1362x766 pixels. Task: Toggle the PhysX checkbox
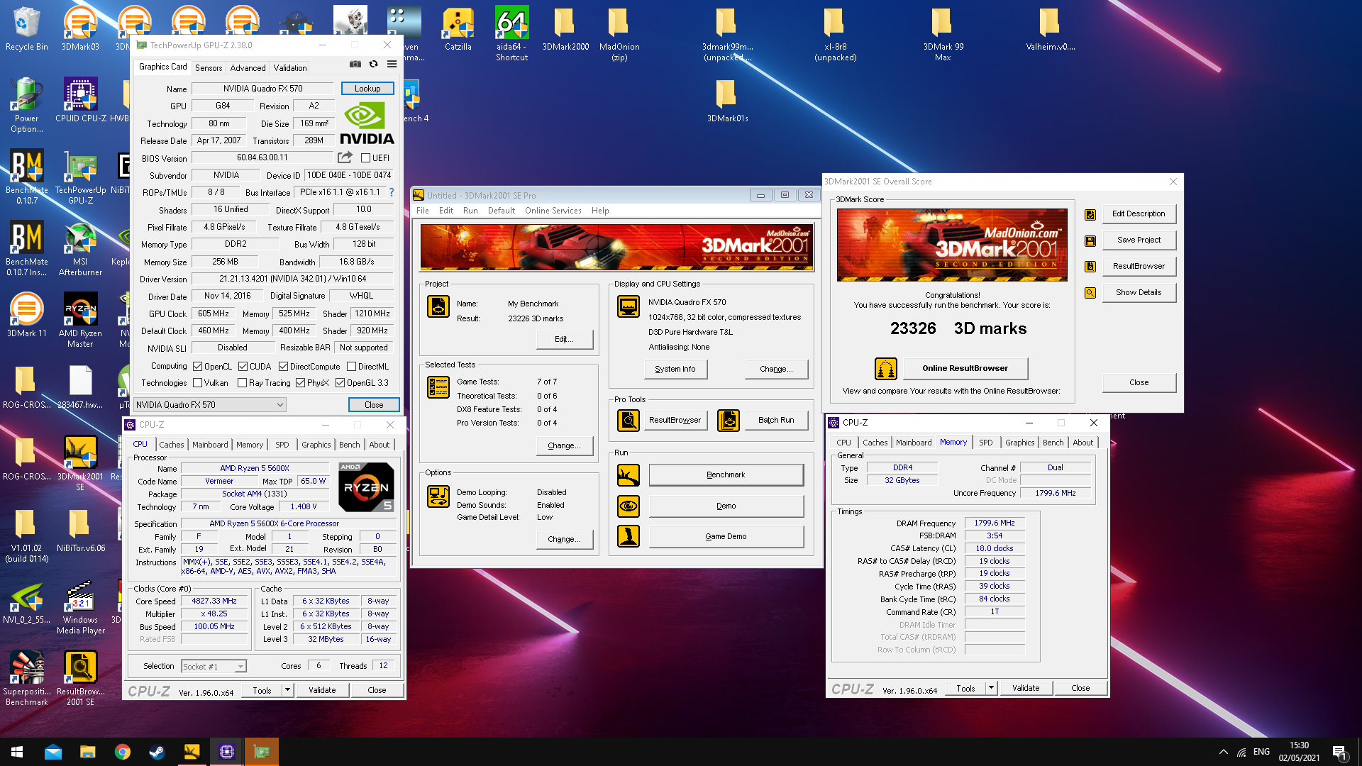pyautogui.click(x=301, y=383)
